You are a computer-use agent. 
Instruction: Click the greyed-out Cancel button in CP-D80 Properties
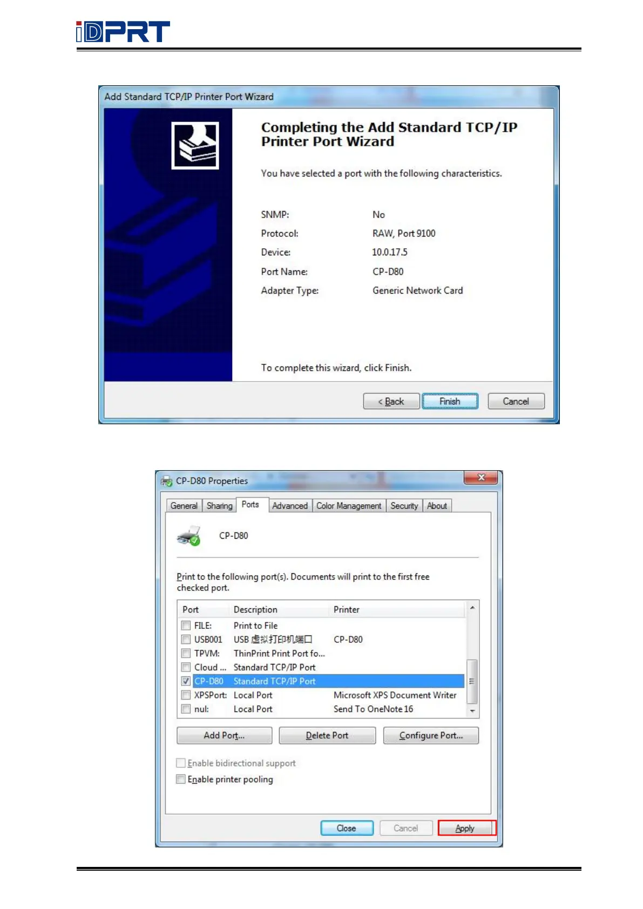tap(406, 829)
